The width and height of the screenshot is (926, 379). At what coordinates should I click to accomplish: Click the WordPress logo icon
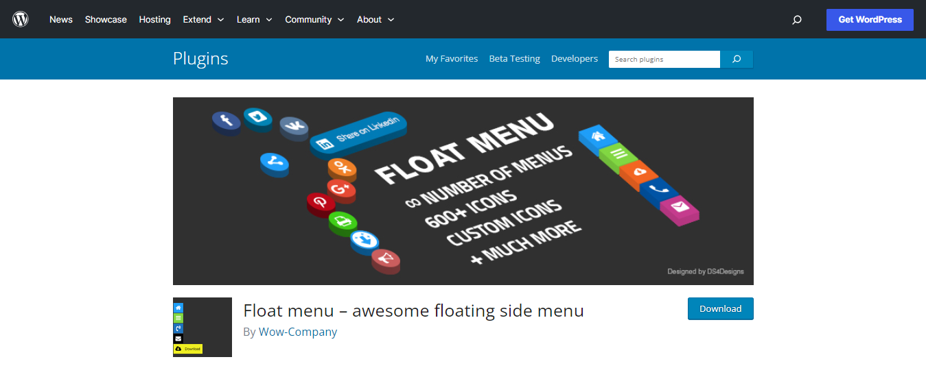tap(21, 19)
